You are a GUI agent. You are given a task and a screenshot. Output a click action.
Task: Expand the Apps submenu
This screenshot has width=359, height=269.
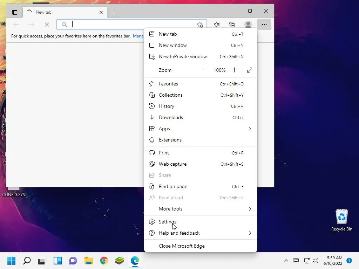(201, 129)
